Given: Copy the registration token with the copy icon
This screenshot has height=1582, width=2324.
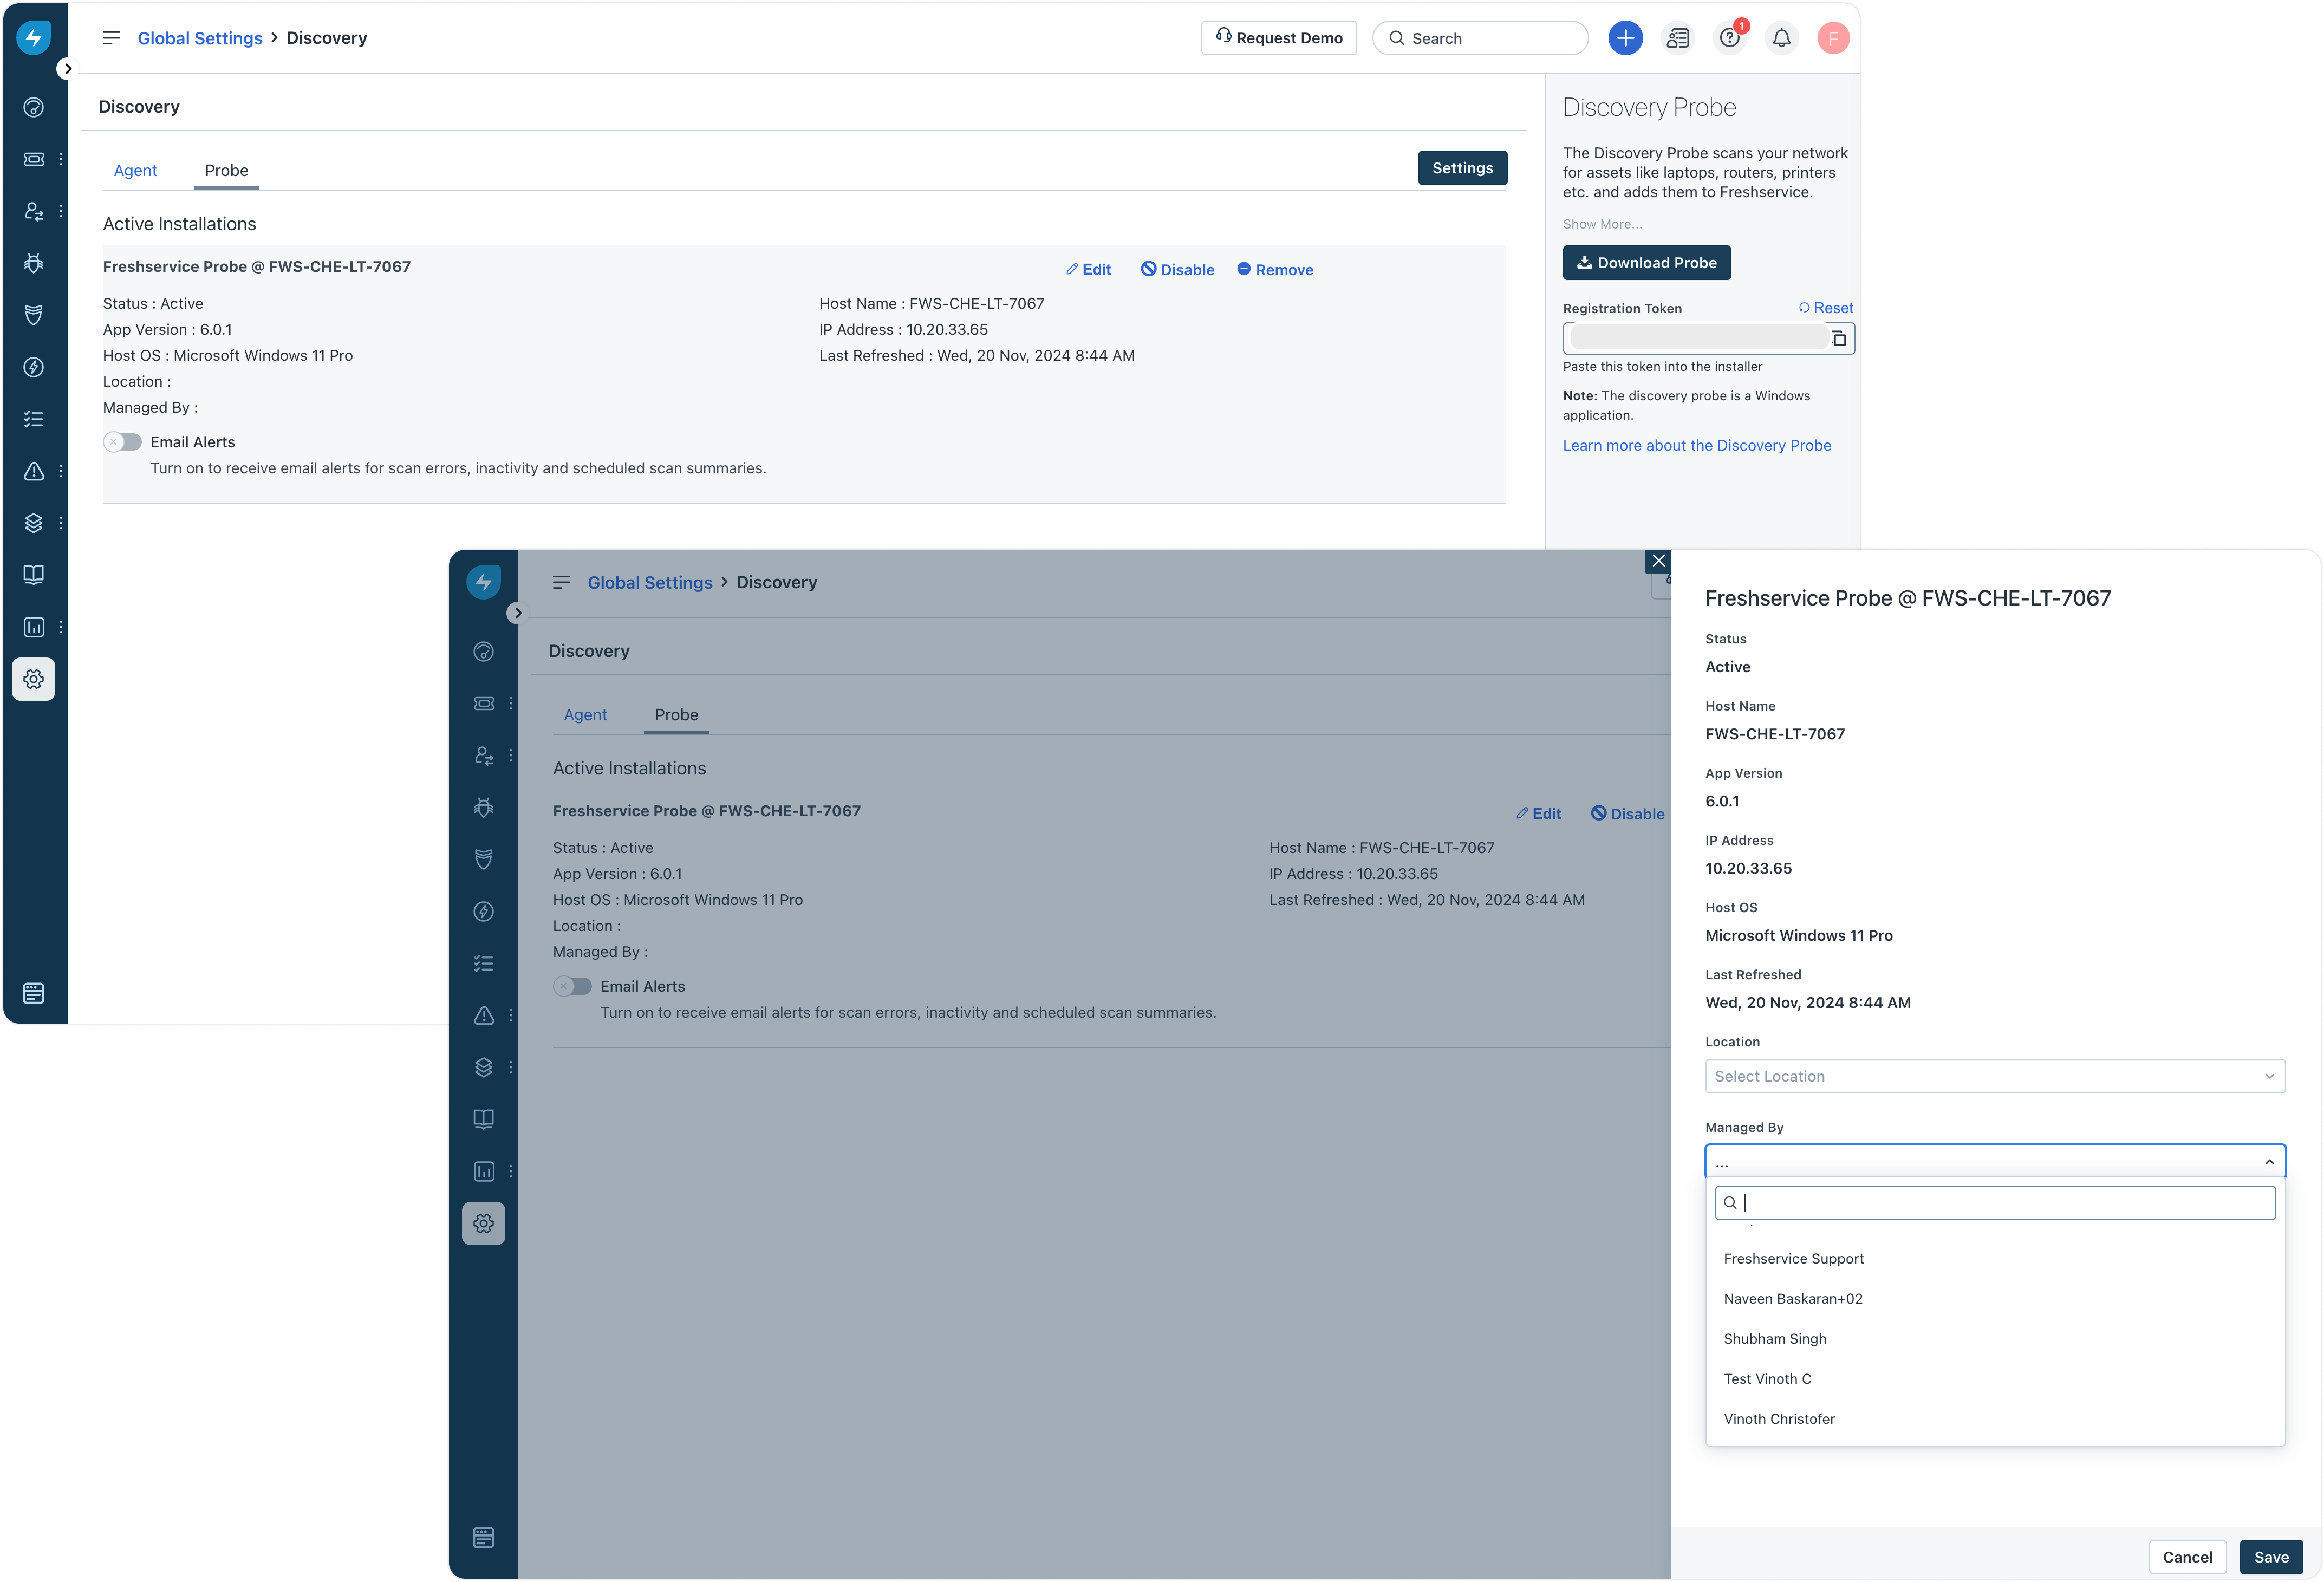Looking at the screenshot, I should [1839, 339].
